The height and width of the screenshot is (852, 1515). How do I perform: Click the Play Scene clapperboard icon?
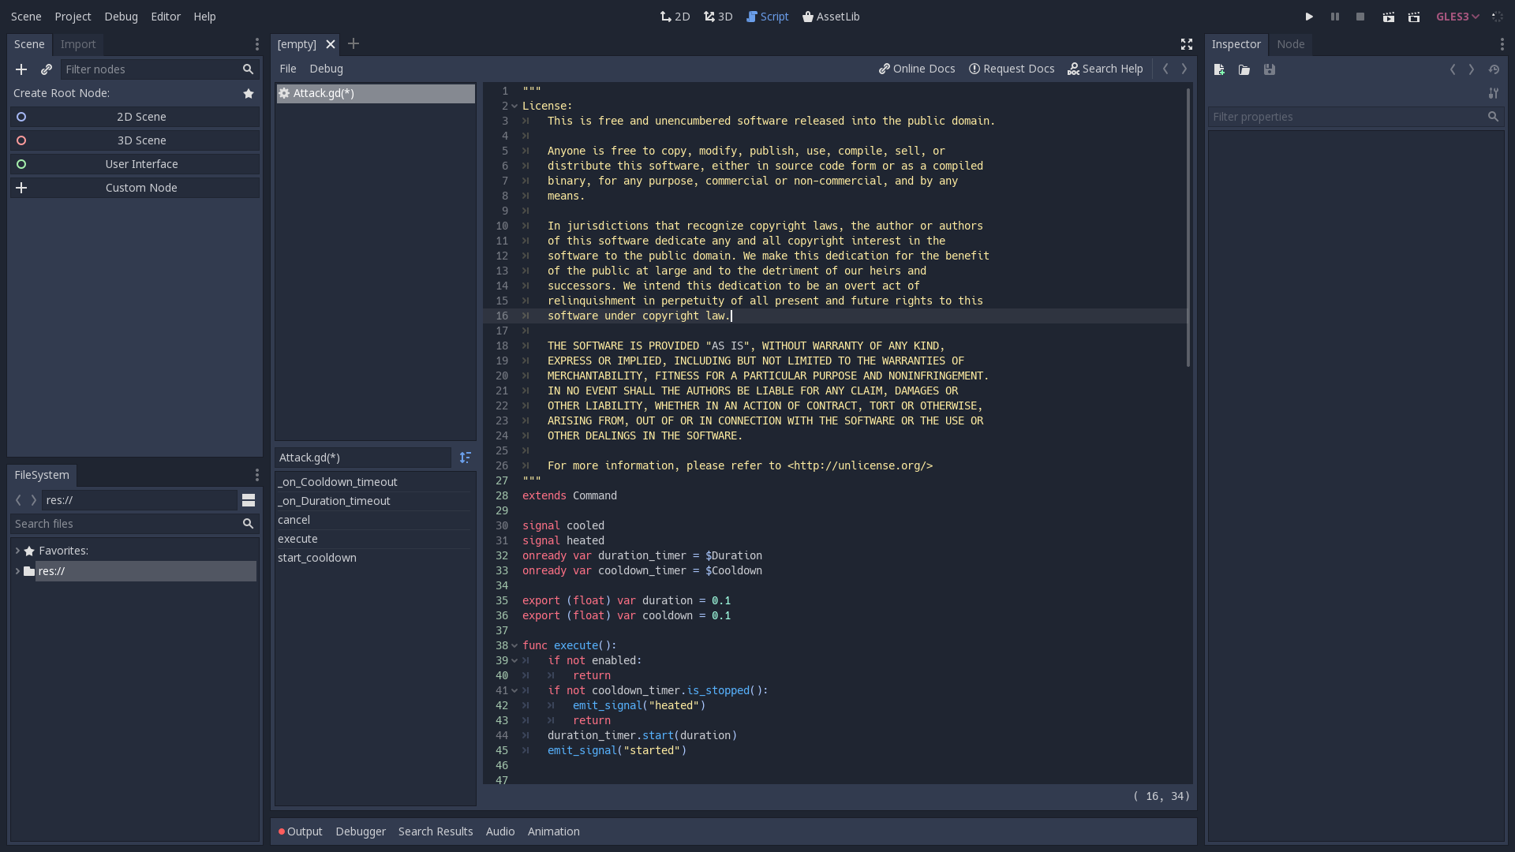pyautogui.click(x=1389, y=17)
